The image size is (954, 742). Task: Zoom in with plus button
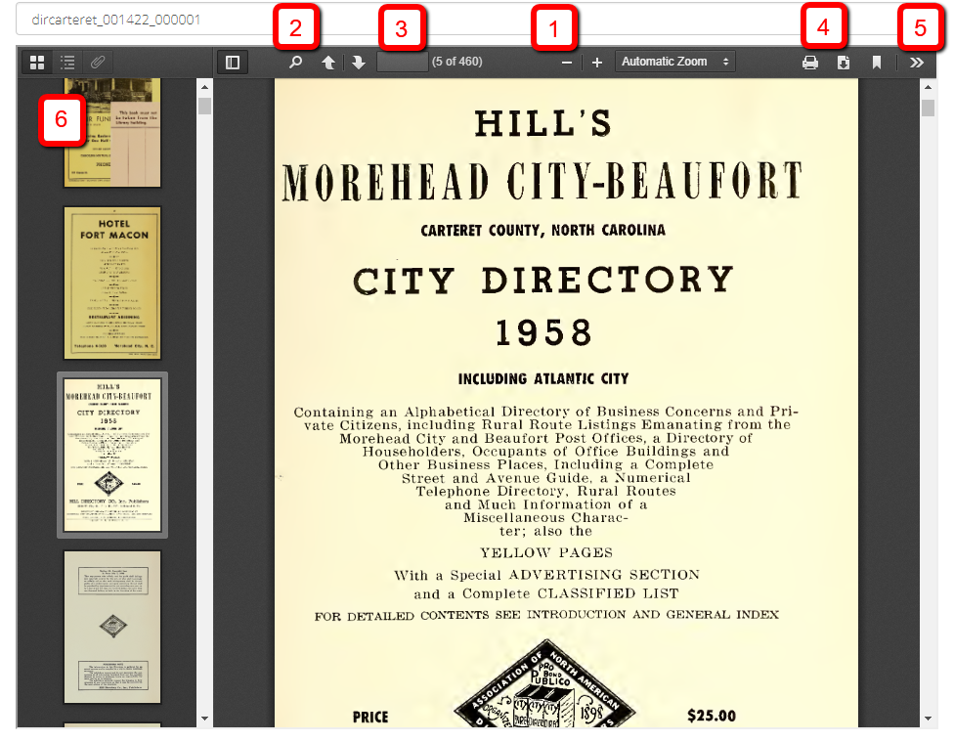click(597, 63)
